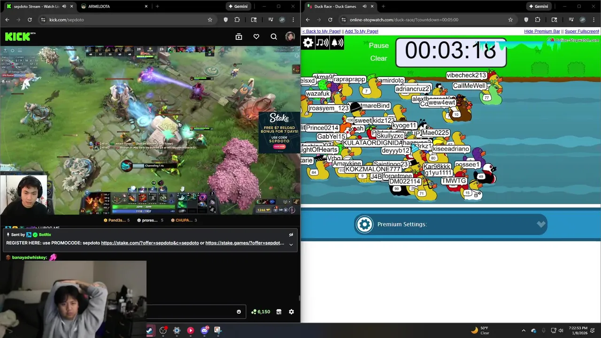Show hidden system tray icons

tap(524, 330)
